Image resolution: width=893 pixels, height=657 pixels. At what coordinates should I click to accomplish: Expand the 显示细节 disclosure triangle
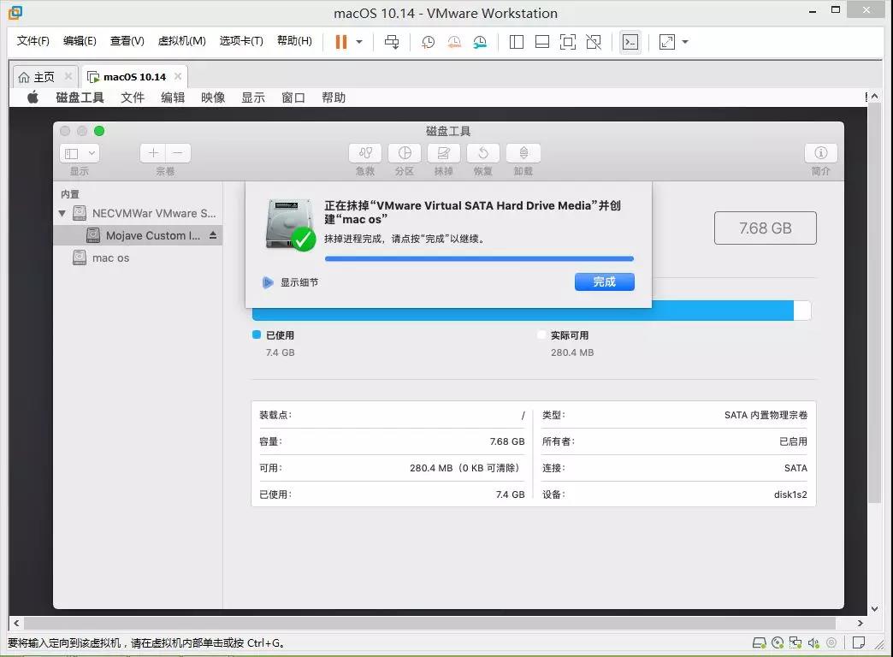268,282
